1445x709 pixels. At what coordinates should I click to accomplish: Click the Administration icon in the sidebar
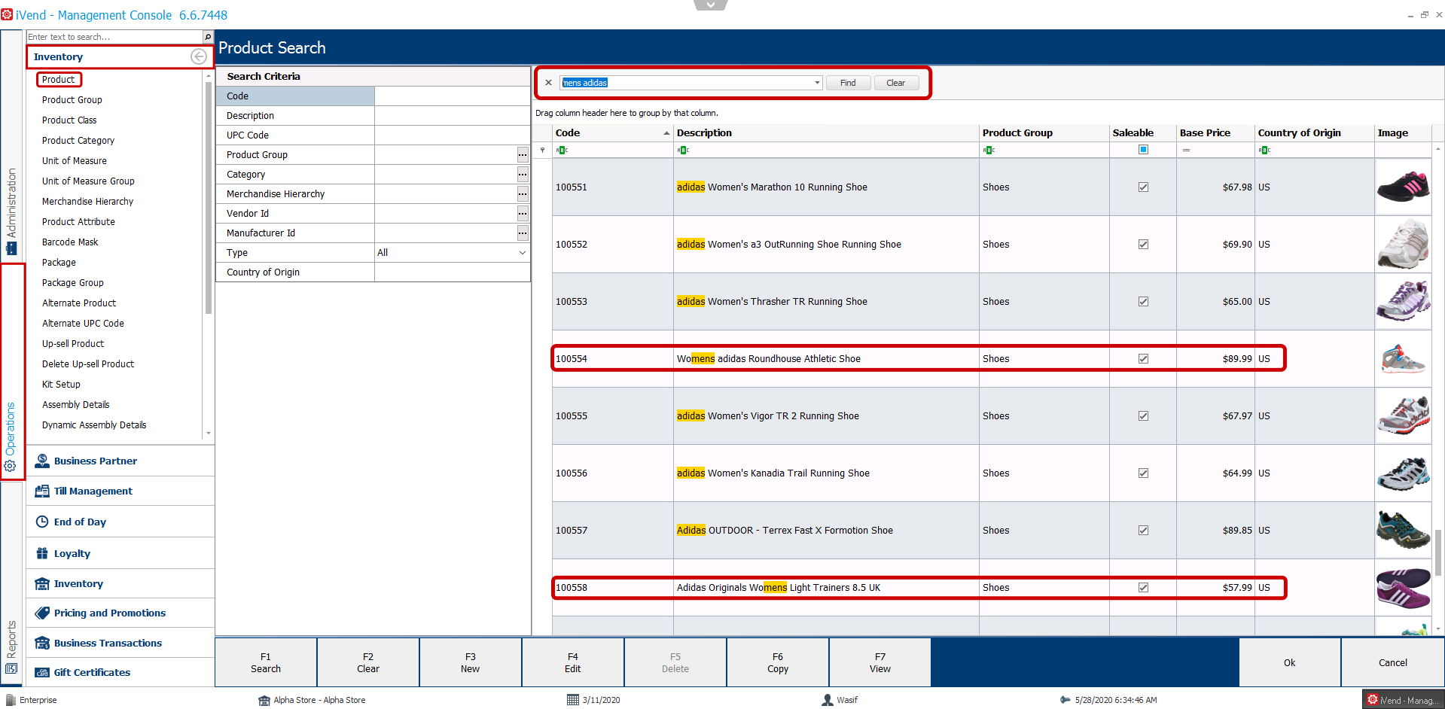(x=11, y=248)
